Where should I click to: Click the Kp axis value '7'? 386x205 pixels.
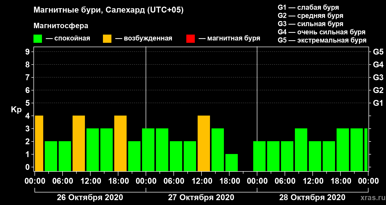(x=28, y=77)
